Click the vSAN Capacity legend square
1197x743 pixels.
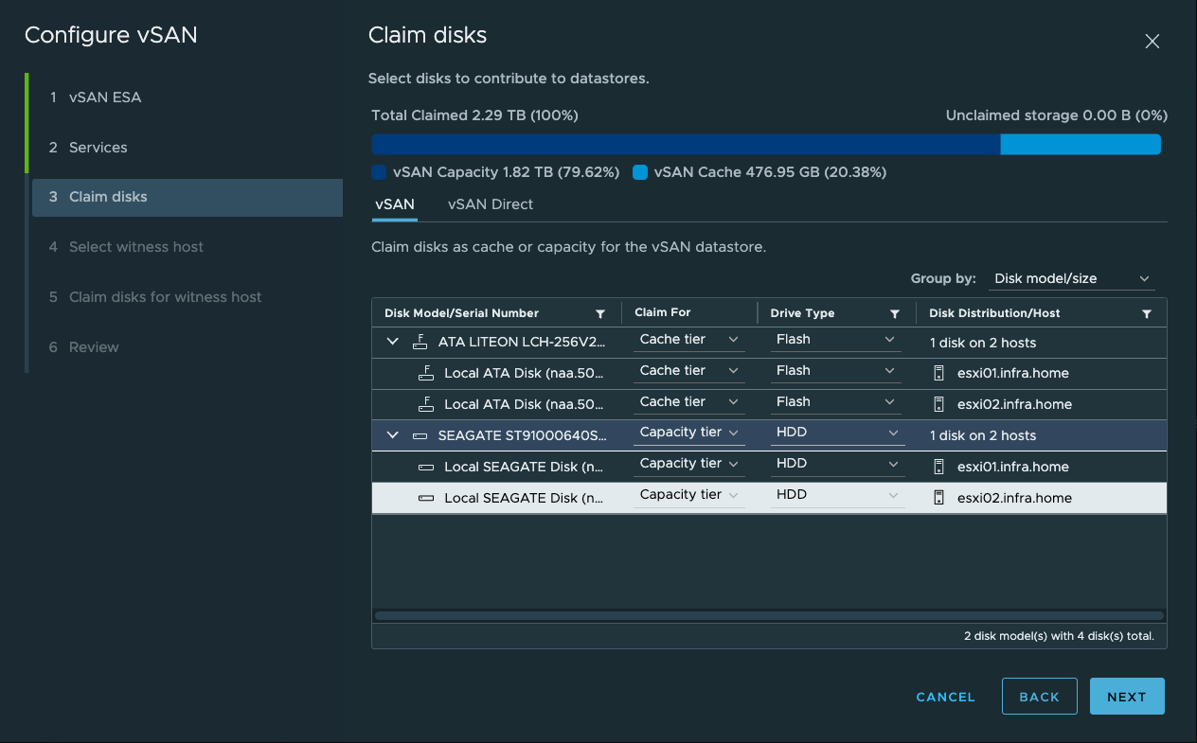(378, 172)
